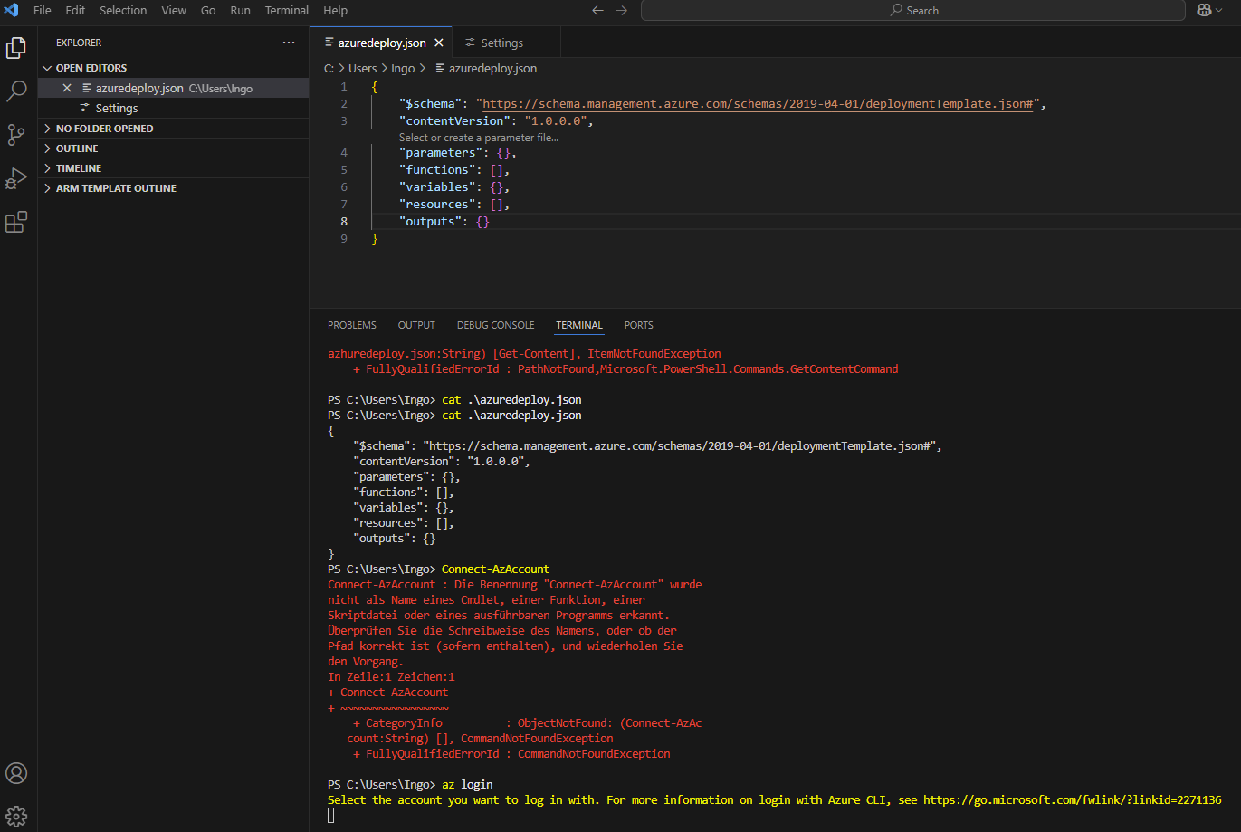
Task: Open the Extensions view
Action: tap(14, 221)
